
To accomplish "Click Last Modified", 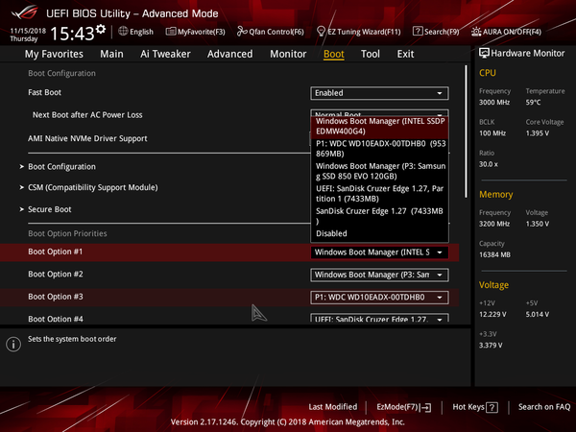I will click(x=332, y=407).
